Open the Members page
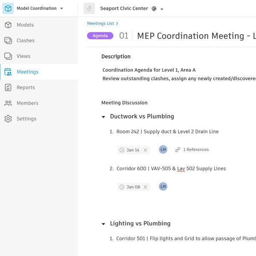The height and width of the screenshot is (256, 256). point(27,103)
